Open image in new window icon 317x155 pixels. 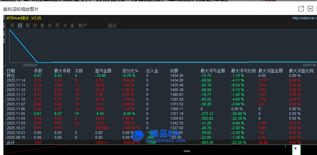tap(301, 9)
